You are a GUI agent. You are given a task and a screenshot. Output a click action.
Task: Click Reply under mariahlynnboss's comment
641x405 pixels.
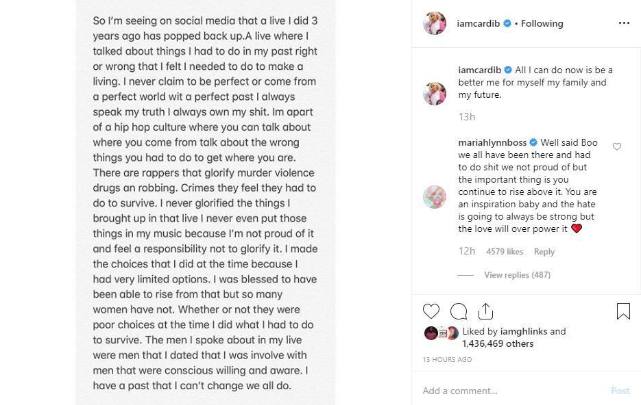coord(544,252)
